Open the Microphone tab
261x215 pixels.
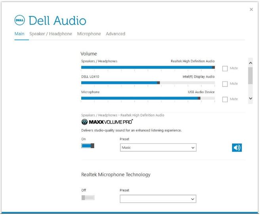[x=89, y=34]
